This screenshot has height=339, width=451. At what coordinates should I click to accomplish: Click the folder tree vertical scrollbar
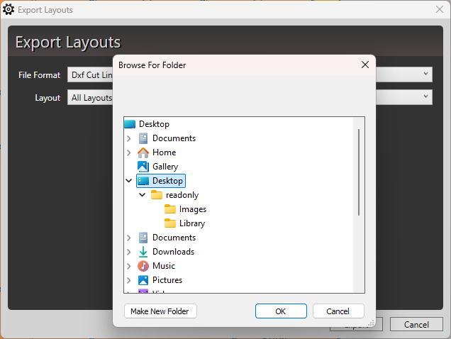click(359, 172)
